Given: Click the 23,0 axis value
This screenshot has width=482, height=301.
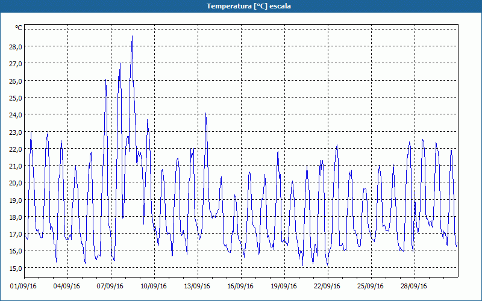Looking at the screenshot, I should pos(16,132).
